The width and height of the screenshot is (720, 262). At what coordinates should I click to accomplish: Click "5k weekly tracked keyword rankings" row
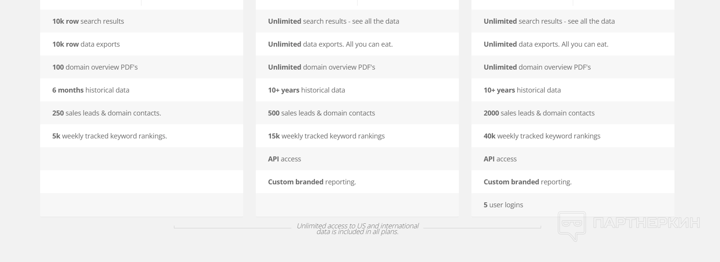110,136
